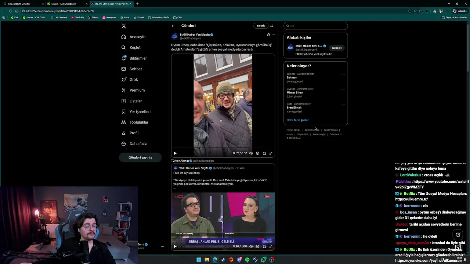Screen dimensions: 470x264
Task: Mute the quoted video's volume
Action: pyautogui.click(x=251, y=246)
